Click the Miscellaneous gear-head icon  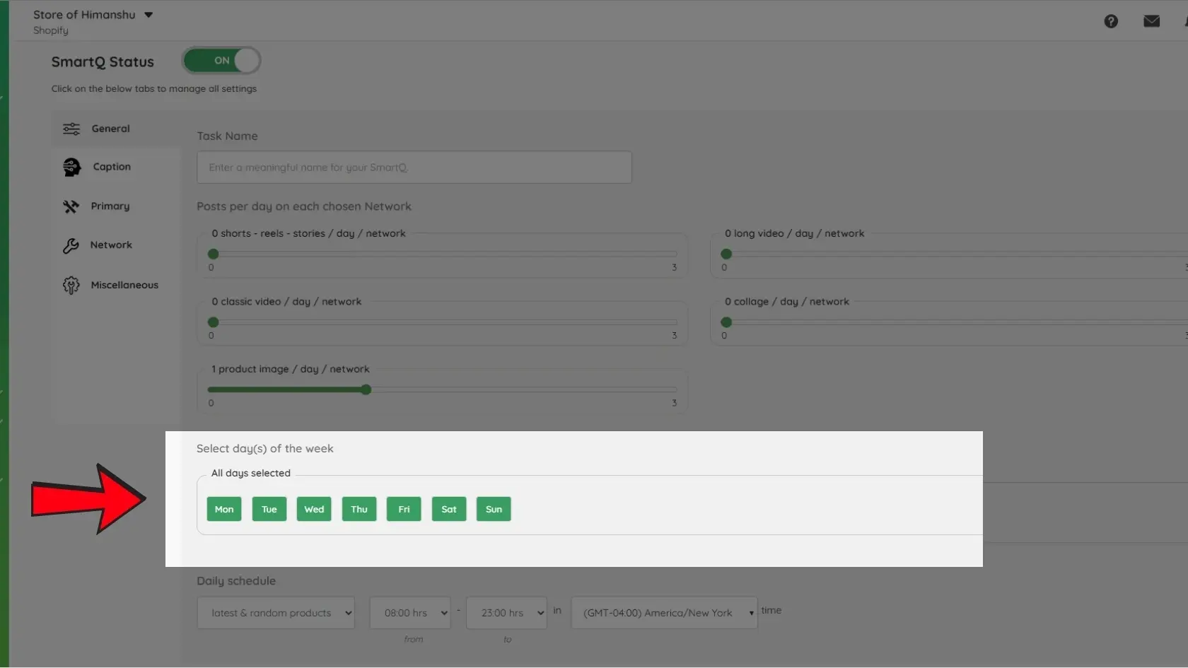pos(71,285)
